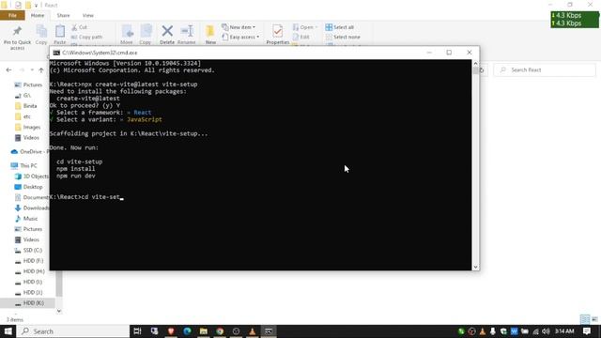Click Cut in the Explorer ribbon

80,27
